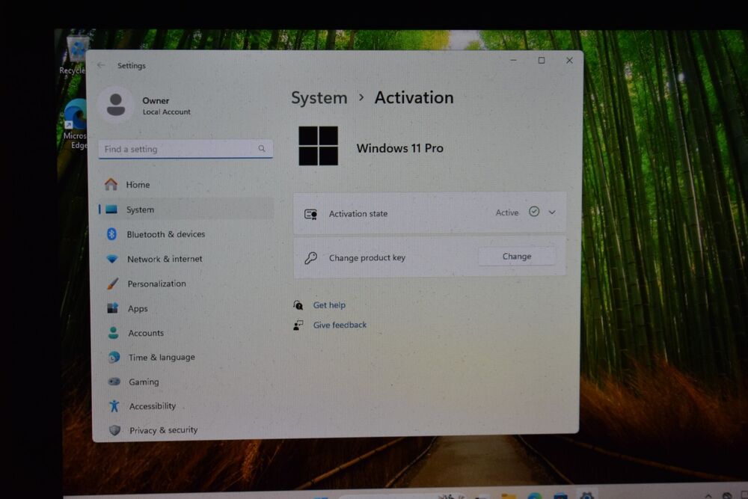Navigate to Accounts settings
The height and width of the screenshot is (499, 748).
pos(187,333)
